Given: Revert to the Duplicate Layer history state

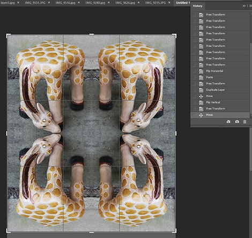Looking at the screenshot, I should tap(220, 90).
